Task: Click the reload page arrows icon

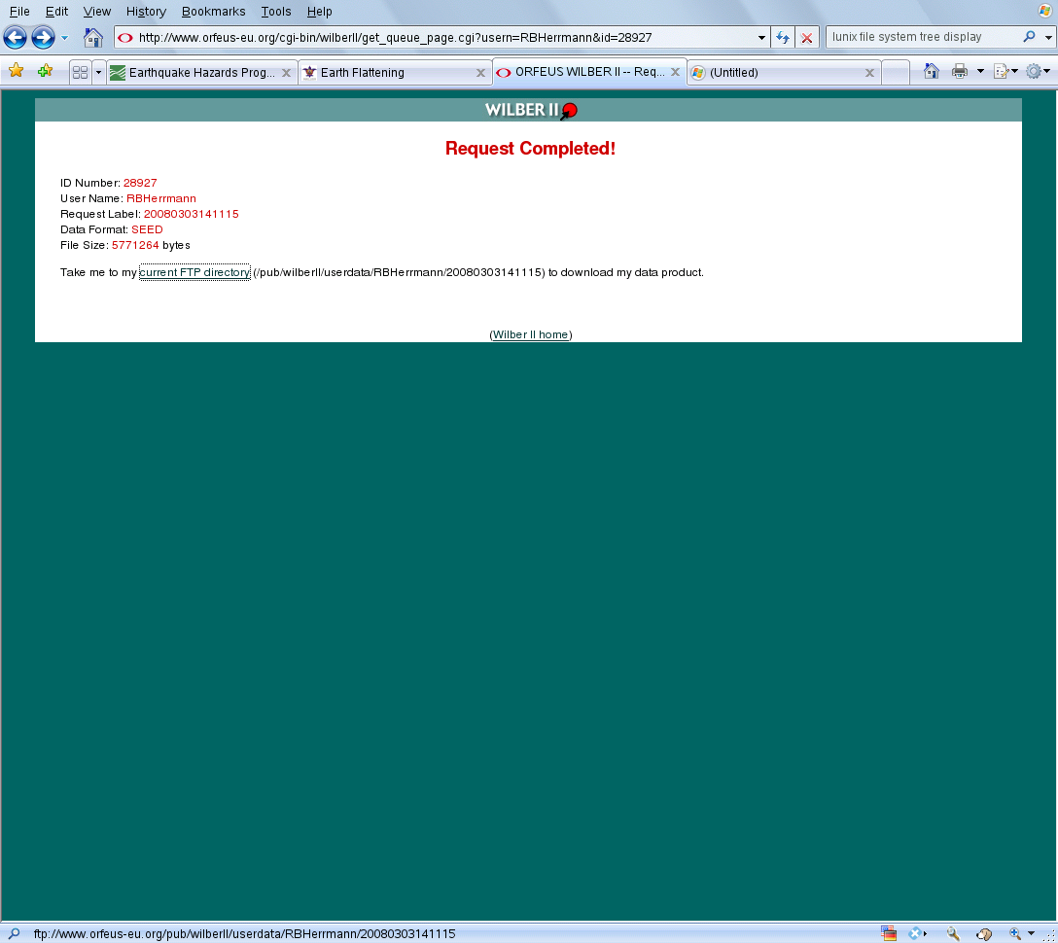Action: pyautogui.click(x=783, y=38)
